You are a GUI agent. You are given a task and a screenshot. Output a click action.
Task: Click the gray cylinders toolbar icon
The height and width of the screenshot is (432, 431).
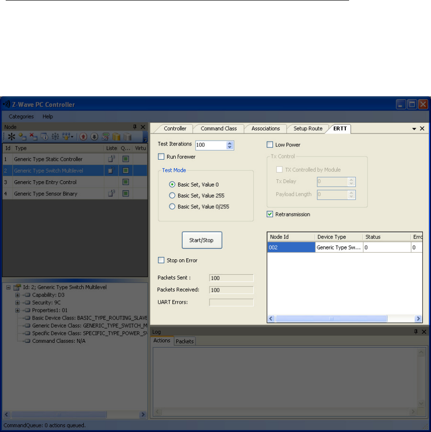[x=128, y=137]
